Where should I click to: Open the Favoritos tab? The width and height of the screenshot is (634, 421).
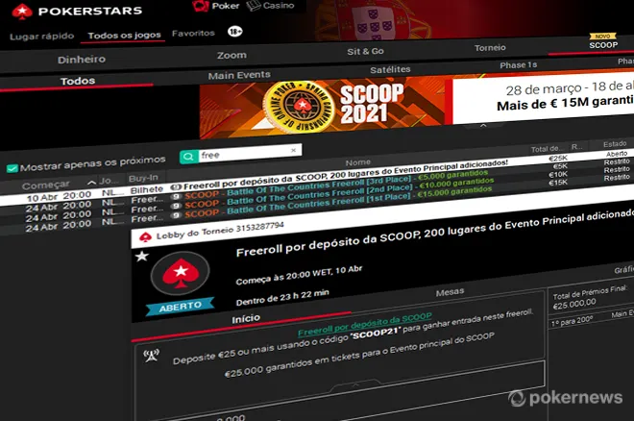point(193,34)
